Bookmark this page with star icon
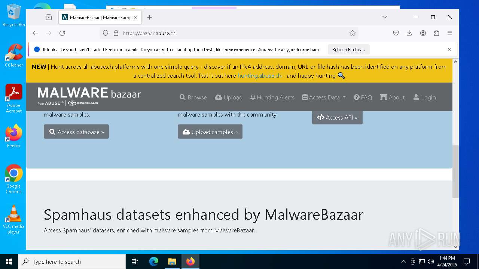The width and height of the screenshot is (479, 269). [353, 33]
